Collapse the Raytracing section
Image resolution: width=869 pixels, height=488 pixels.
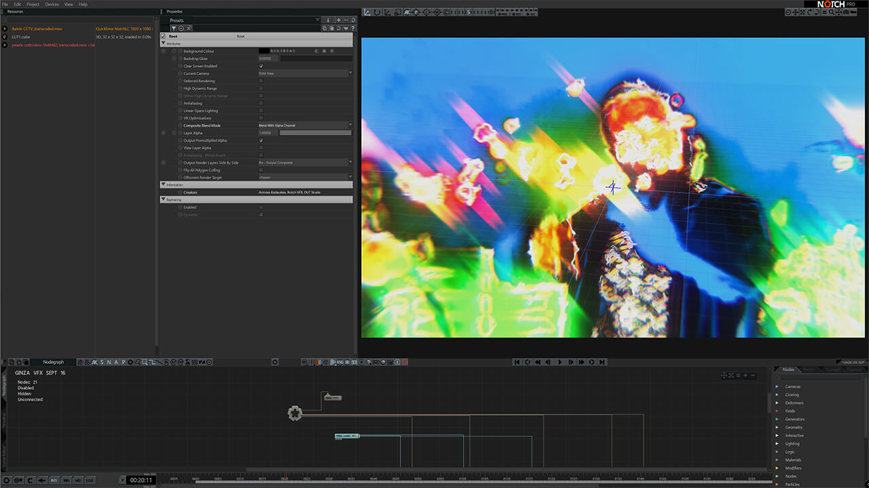163,199
